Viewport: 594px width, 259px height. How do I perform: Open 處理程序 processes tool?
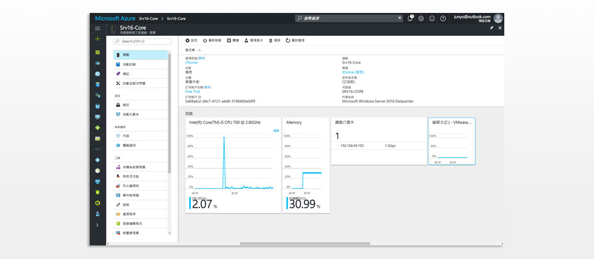[140, 214]
